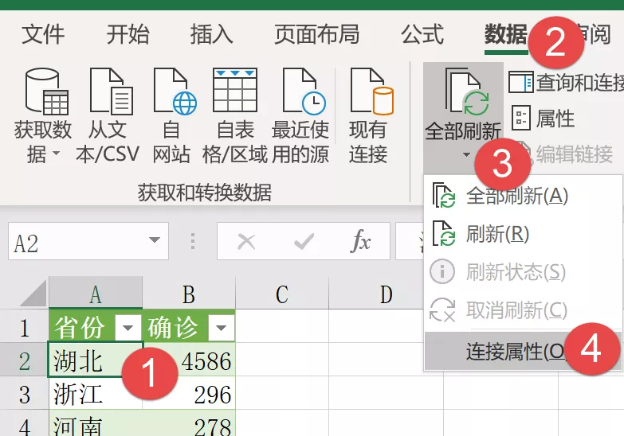624x436 pixels.
Task: Switch to the 文件 tab
Action: coord(43,34)
